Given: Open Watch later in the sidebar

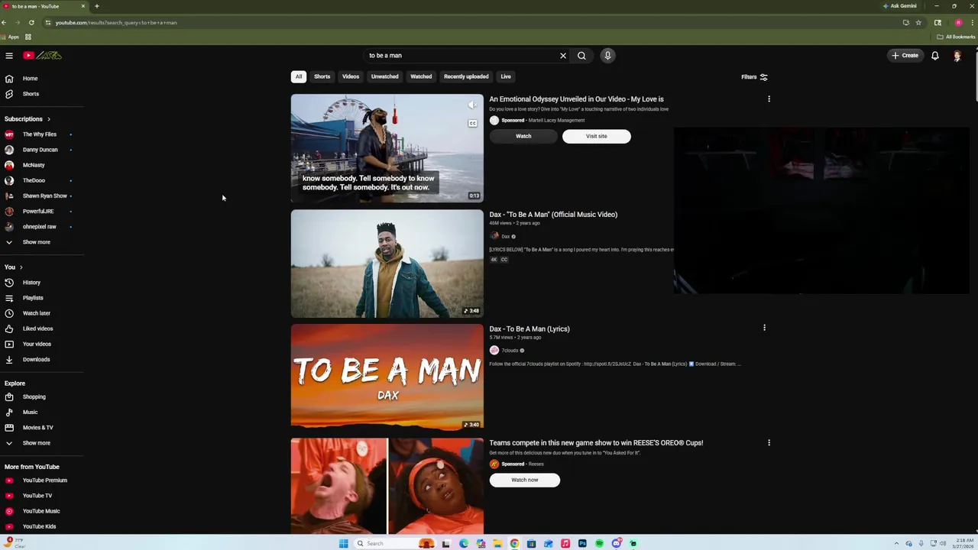Looking at the screenshot, I should [x=36, y=313].
